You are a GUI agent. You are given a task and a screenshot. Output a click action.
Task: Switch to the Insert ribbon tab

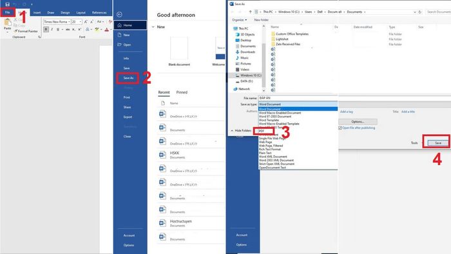[37, 13]
